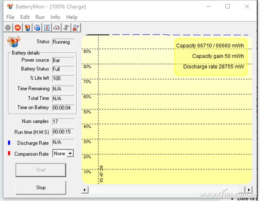The height and width of the screenshot is (201, 260).
Task: Click the blue Discharge Rate color marker
Action: [9, 143]
